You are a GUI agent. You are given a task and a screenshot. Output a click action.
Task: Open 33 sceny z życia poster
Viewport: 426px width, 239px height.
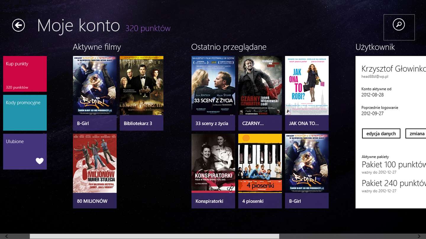click(x=213, y=93)
